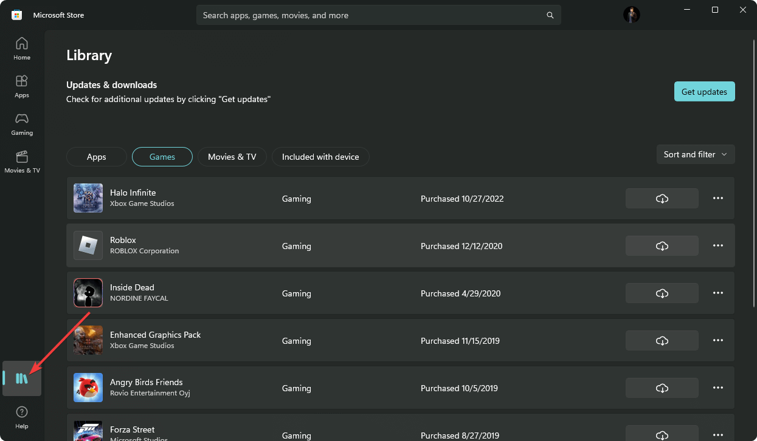The image size is (757, 441).
Task: Download Angry Birds Friends via cloud icon
Action: [662, 388]
